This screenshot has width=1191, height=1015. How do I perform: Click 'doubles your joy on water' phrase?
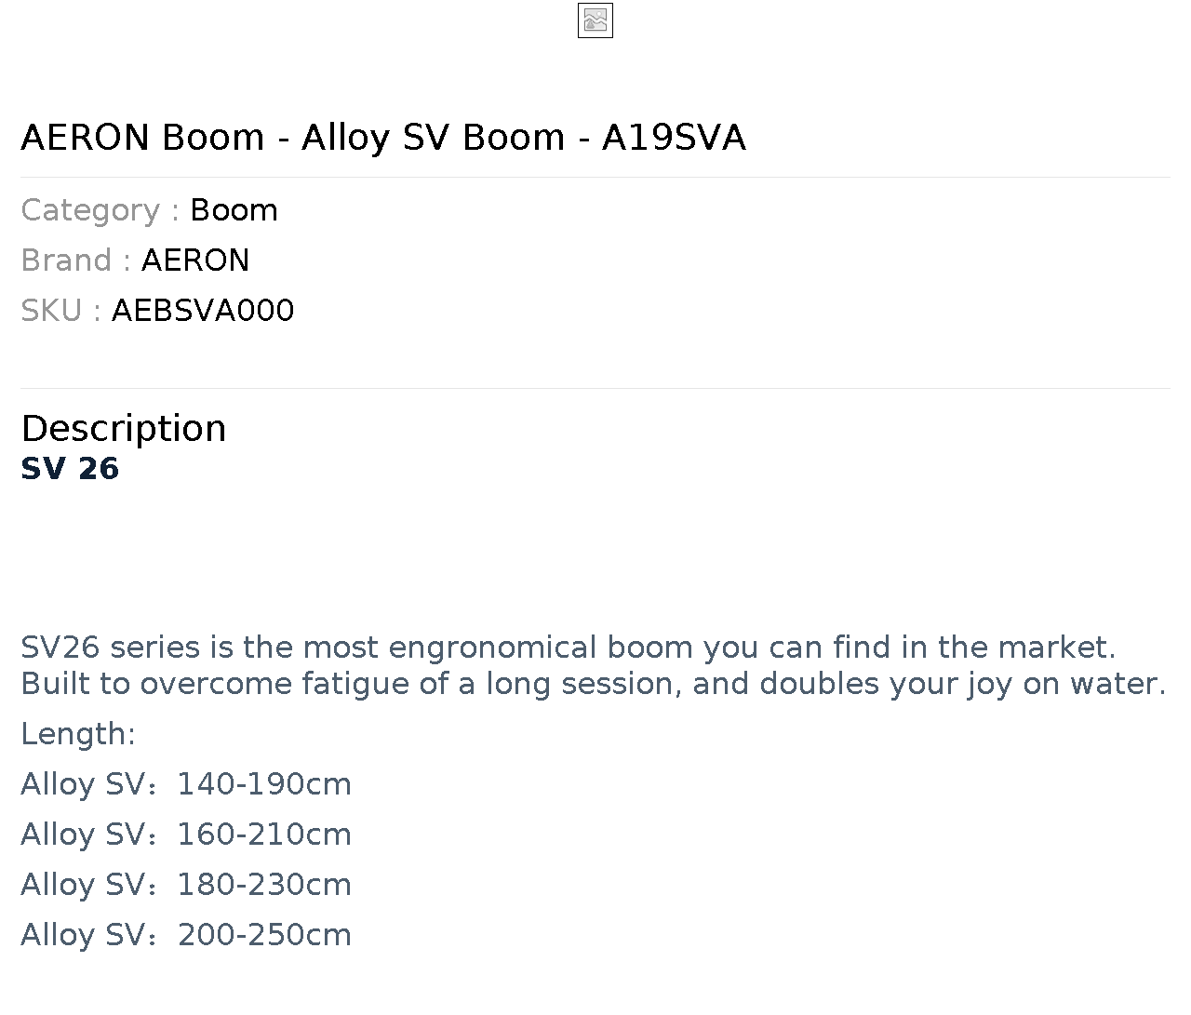click(x=963, y=684)
